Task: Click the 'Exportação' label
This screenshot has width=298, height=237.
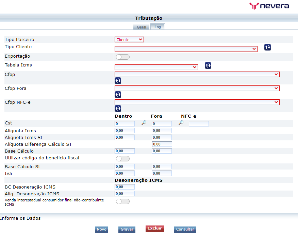Action: [17, 56]
